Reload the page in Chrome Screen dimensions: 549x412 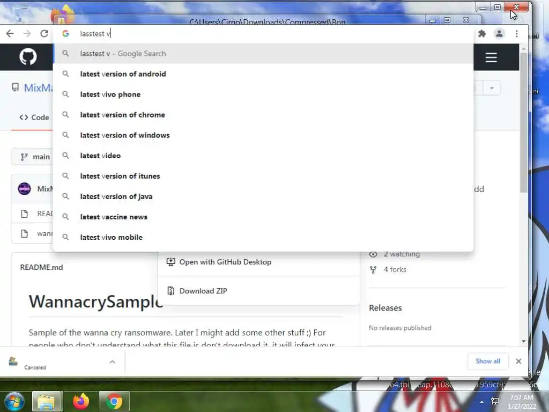44,34
